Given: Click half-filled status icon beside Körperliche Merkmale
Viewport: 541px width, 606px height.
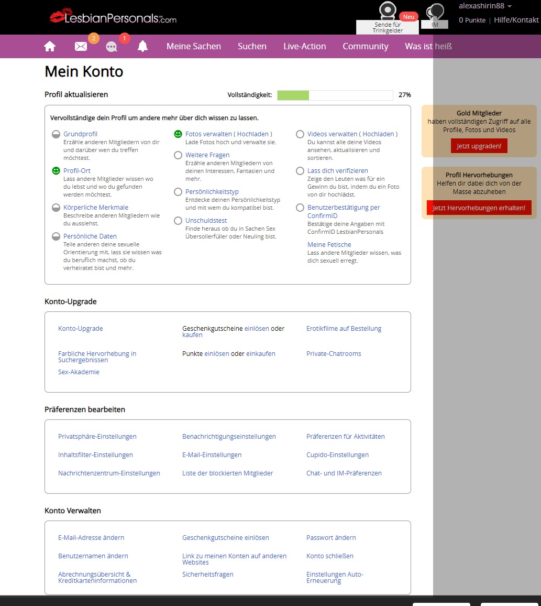Looking at the screenshot, I should (x=56, y=208).
